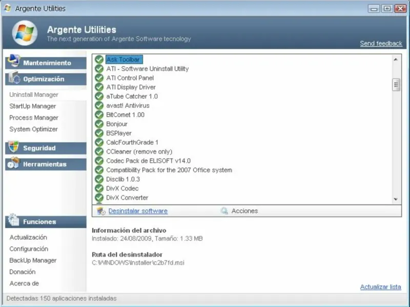This screenshot has height=307, width=410.
Task: Click the green check icon beside Compatibility Pack
Action: [99, 170]
